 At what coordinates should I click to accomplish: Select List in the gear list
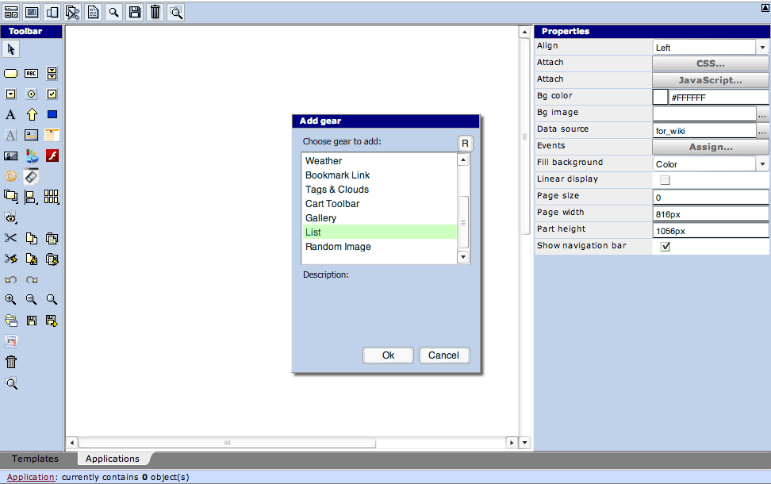point(380,232)
